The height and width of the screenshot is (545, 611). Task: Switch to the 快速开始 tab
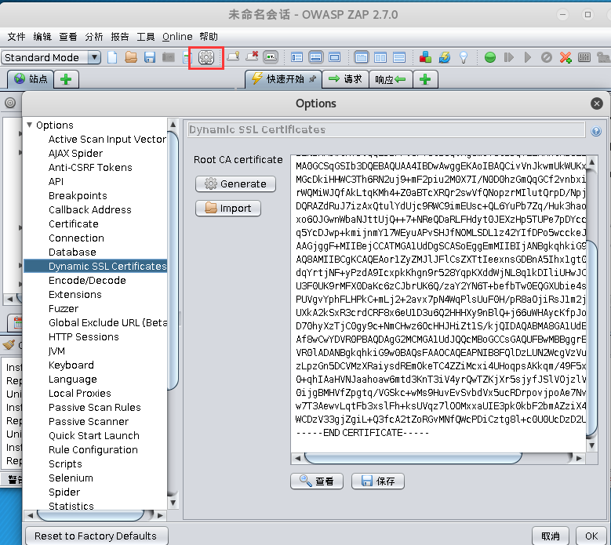click(x=284, y=79)
